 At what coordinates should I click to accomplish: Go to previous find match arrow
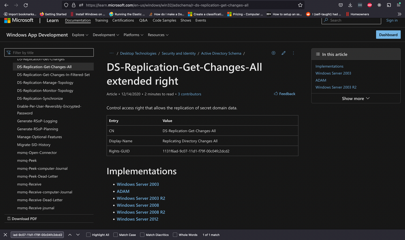tap(70, 235)
